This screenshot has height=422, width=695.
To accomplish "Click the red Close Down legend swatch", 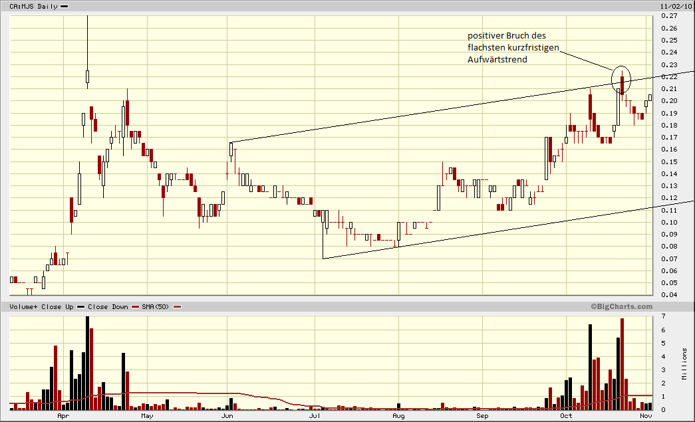I will pyautogui.click(x=135, y=307).
